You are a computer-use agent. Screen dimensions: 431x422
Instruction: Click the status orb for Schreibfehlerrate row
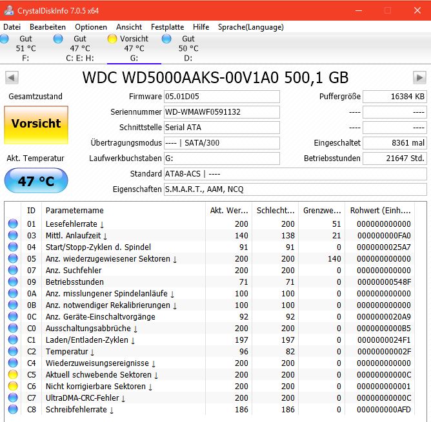click(13, 409)
